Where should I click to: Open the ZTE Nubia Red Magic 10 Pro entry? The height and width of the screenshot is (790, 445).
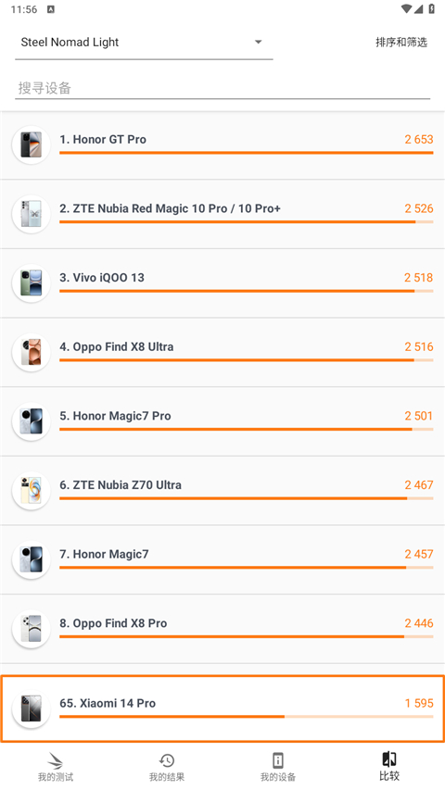tap(222, 214)
